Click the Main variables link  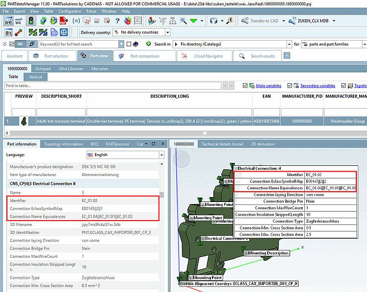tap(268, 86)
